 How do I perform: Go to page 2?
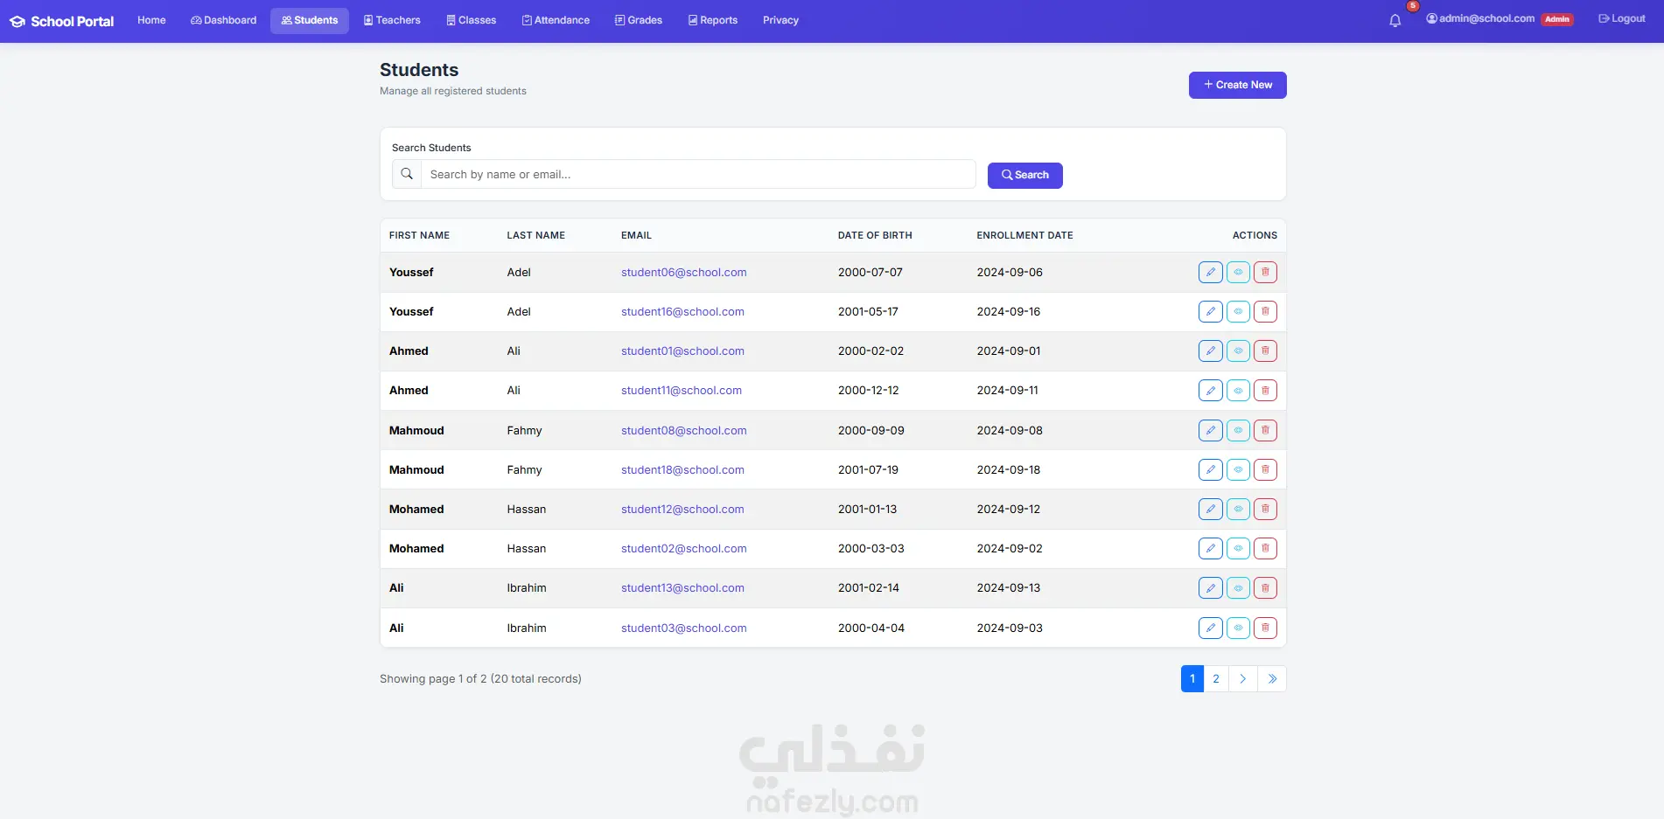click(x=1215, y=678)
